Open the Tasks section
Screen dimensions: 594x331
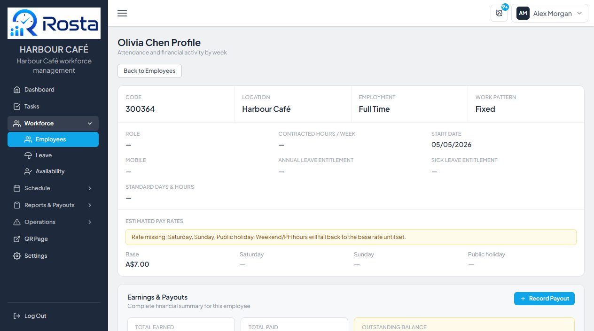point(53,107)
